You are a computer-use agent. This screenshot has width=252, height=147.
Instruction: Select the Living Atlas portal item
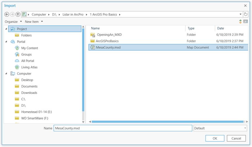click(x=29, y=67)
